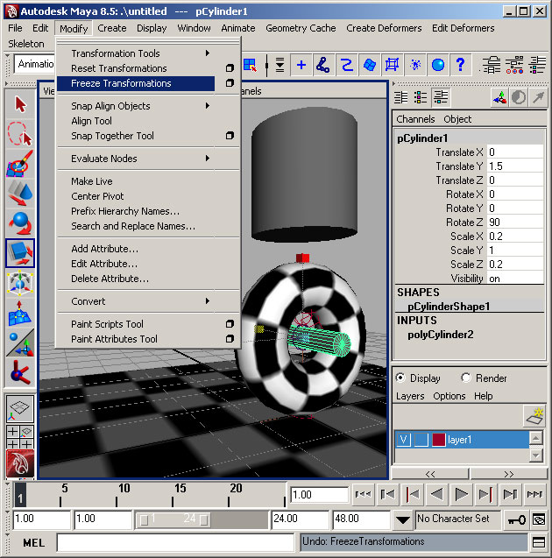Screen dimensions: 552x558
Task: Activate the Lasso selection tool
Action: (x=19, y=134)
